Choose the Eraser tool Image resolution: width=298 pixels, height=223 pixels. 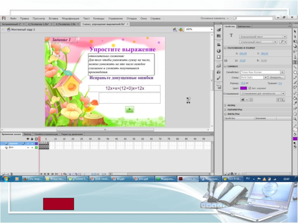click(295, 108)
